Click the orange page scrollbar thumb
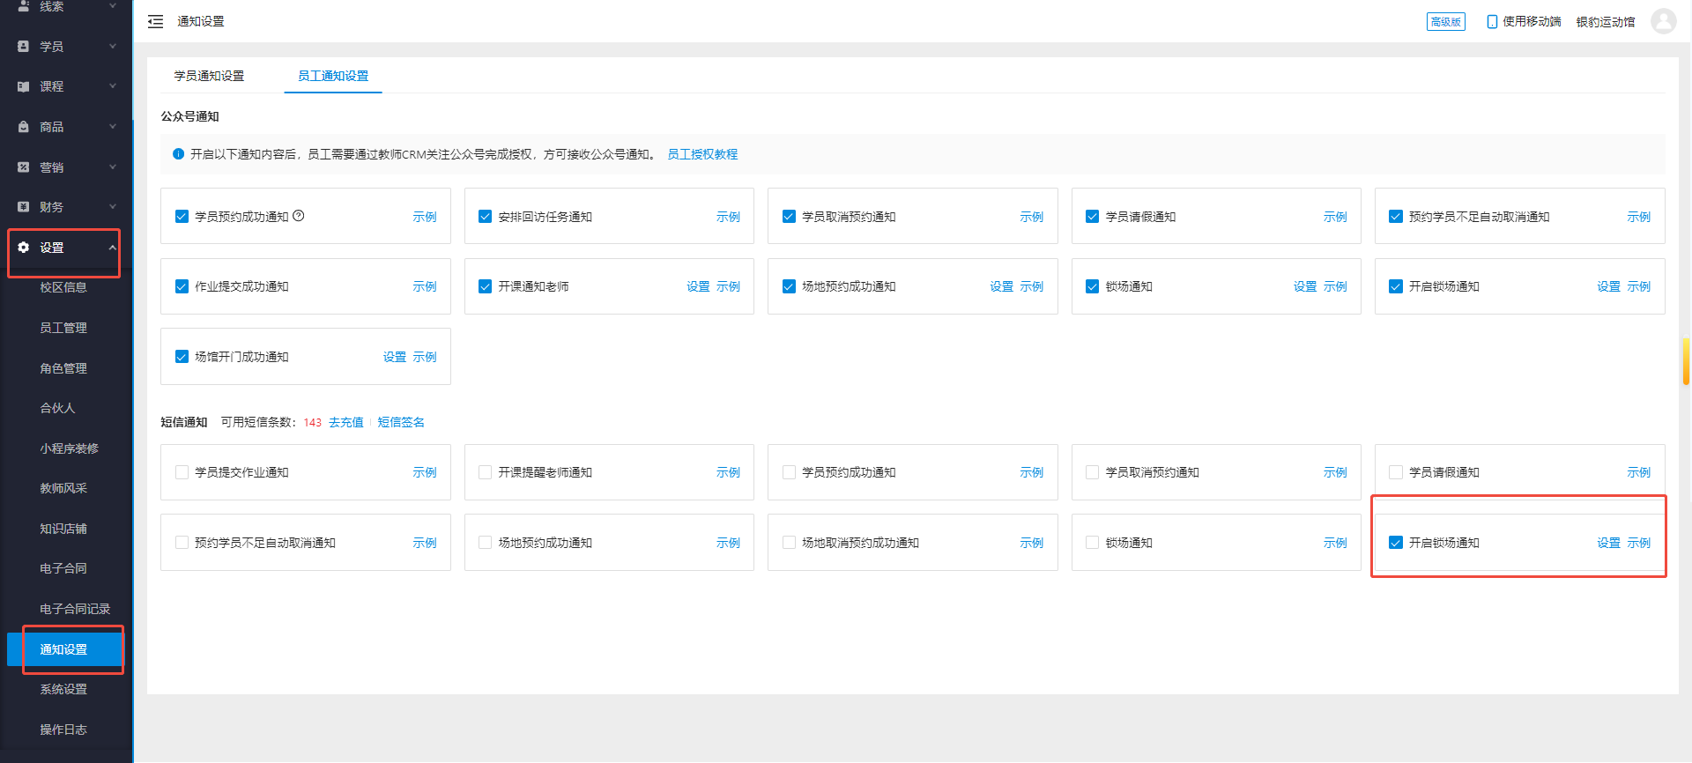 pos(1686,361)
